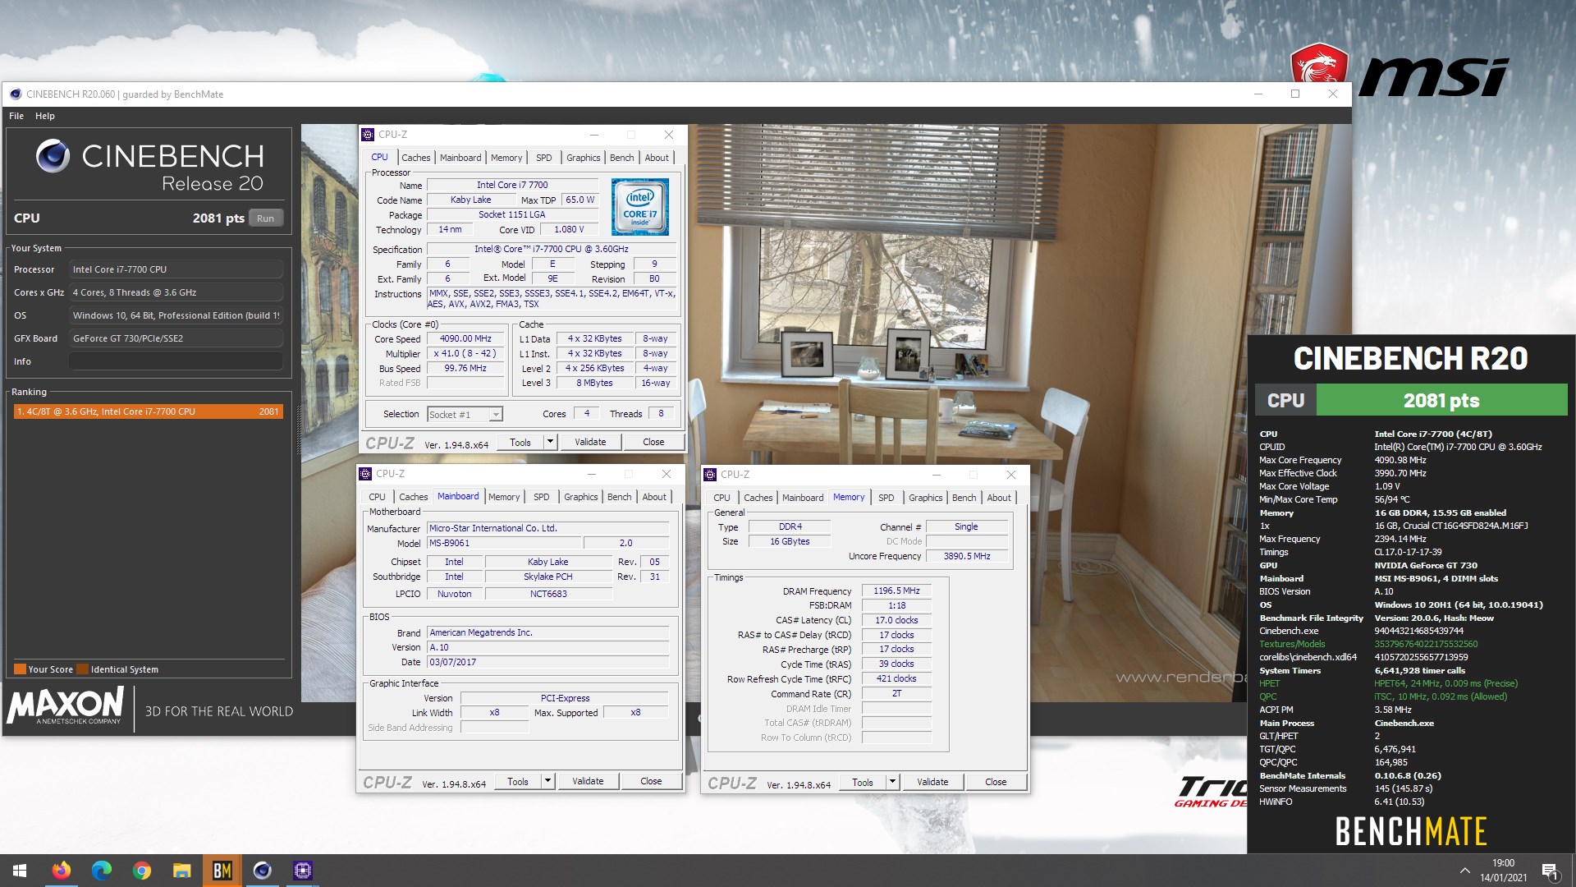Click Validate in top CPU-Z window
Viewport: 1576px width, 887px height.
tap(590, 443)
